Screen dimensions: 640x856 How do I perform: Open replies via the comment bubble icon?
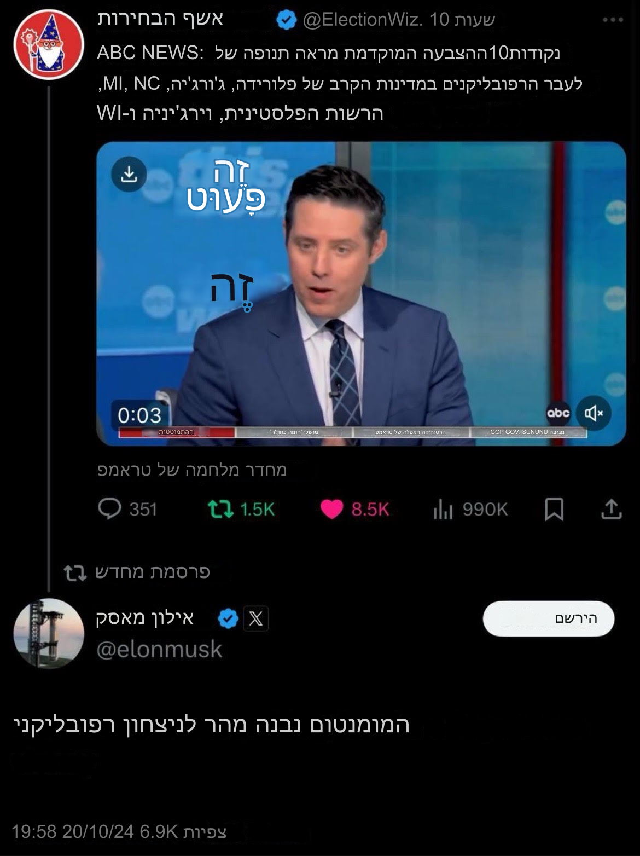pyautogui.click(x=109, y=509)
